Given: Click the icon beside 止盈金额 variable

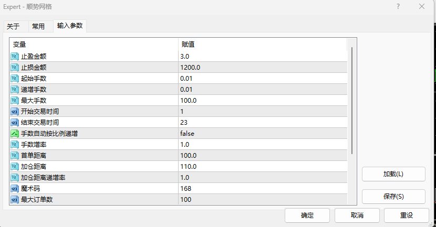Looking at the screenshot, I should pyautogui.click(x=15, y=56).
